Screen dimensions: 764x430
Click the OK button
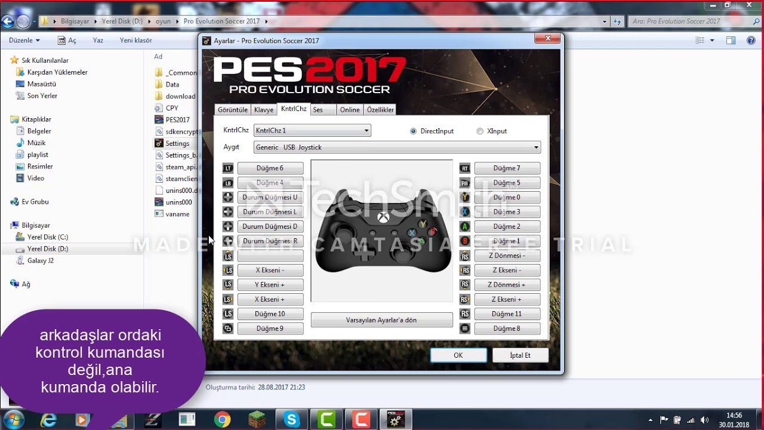coord(458,355)
